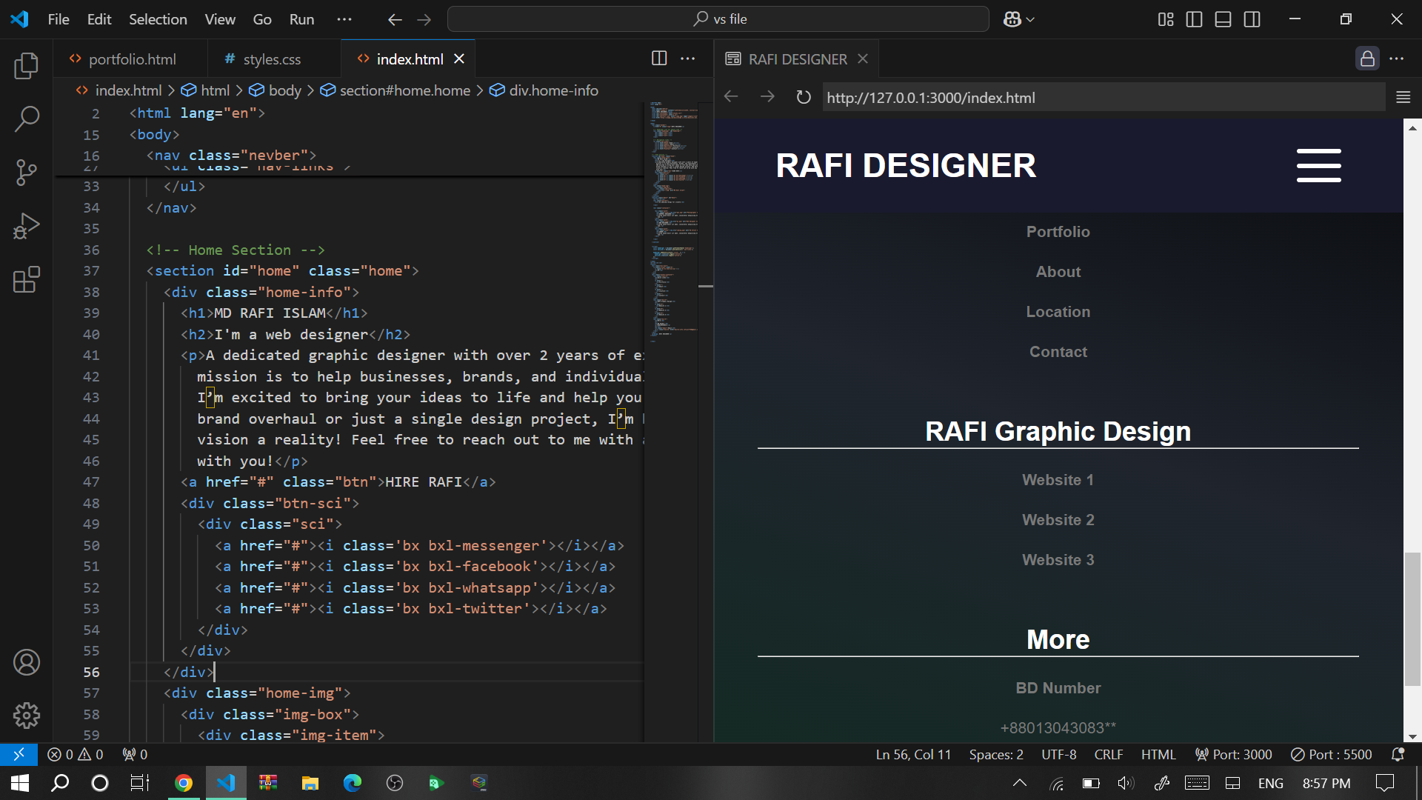Screen dimensions: 1422x800
Task: Click the remote window status bar icon
Action: [19, 754]
